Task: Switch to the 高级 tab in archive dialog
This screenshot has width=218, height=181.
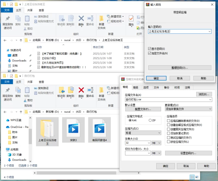Action: pyautogui.click(x=135, y=88)
